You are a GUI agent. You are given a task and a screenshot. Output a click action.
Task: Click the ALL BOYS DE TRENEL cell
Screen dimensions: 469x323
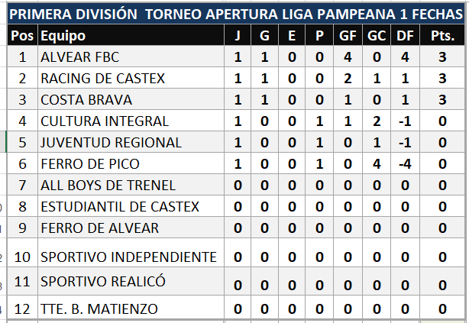coord(108,186)
